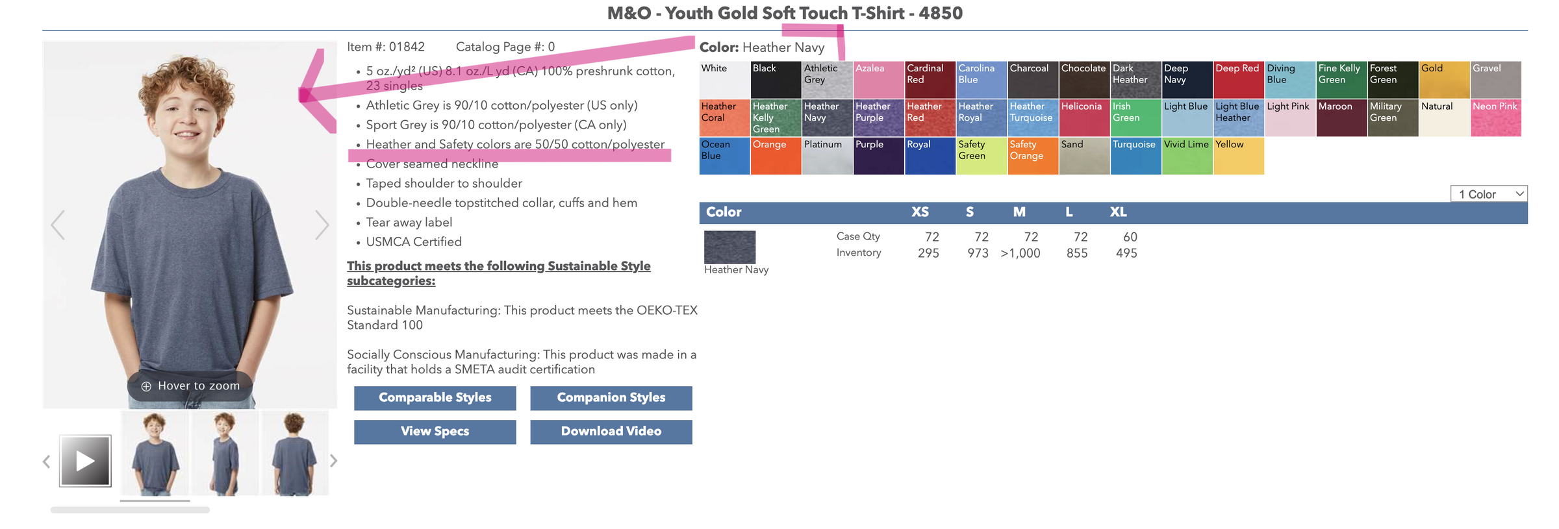Screen dimensions: 1559x529
Task: Show previous product image with left arrow
Action: coord(58,225)
